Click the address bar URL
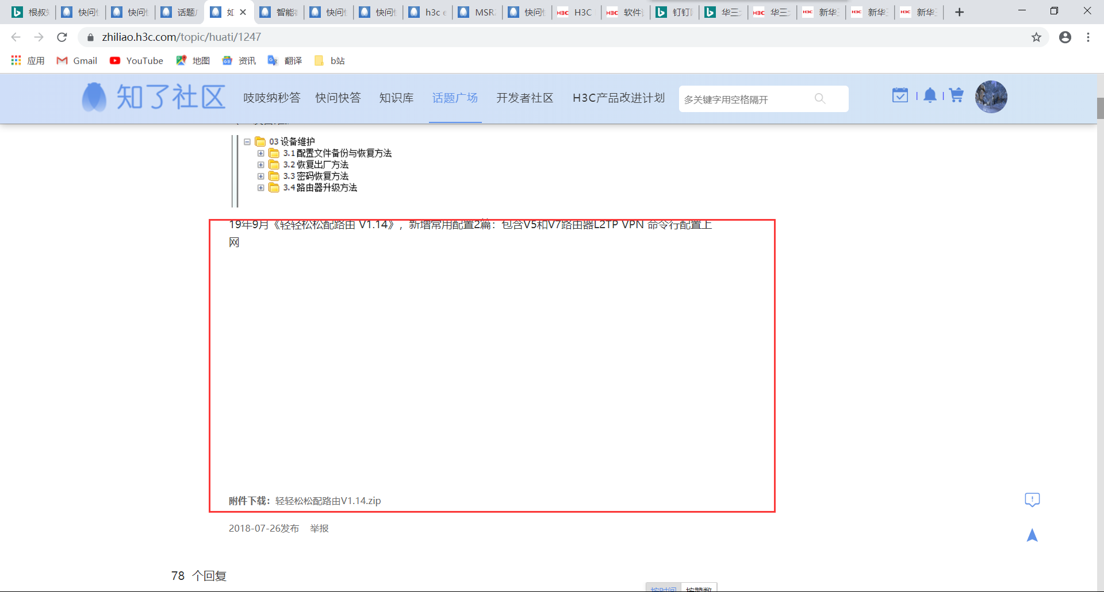The width and height of the screenshot is (1104, 592). pos(182,37)
